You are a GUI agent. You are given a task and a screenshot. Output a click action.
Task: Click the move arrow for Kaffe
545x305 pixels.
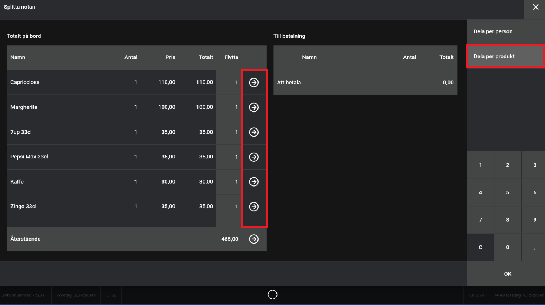[x=254, y=182]
